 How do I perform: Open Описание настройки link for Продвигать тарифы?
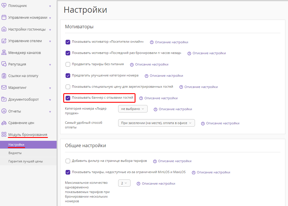(x=152, y=64)
